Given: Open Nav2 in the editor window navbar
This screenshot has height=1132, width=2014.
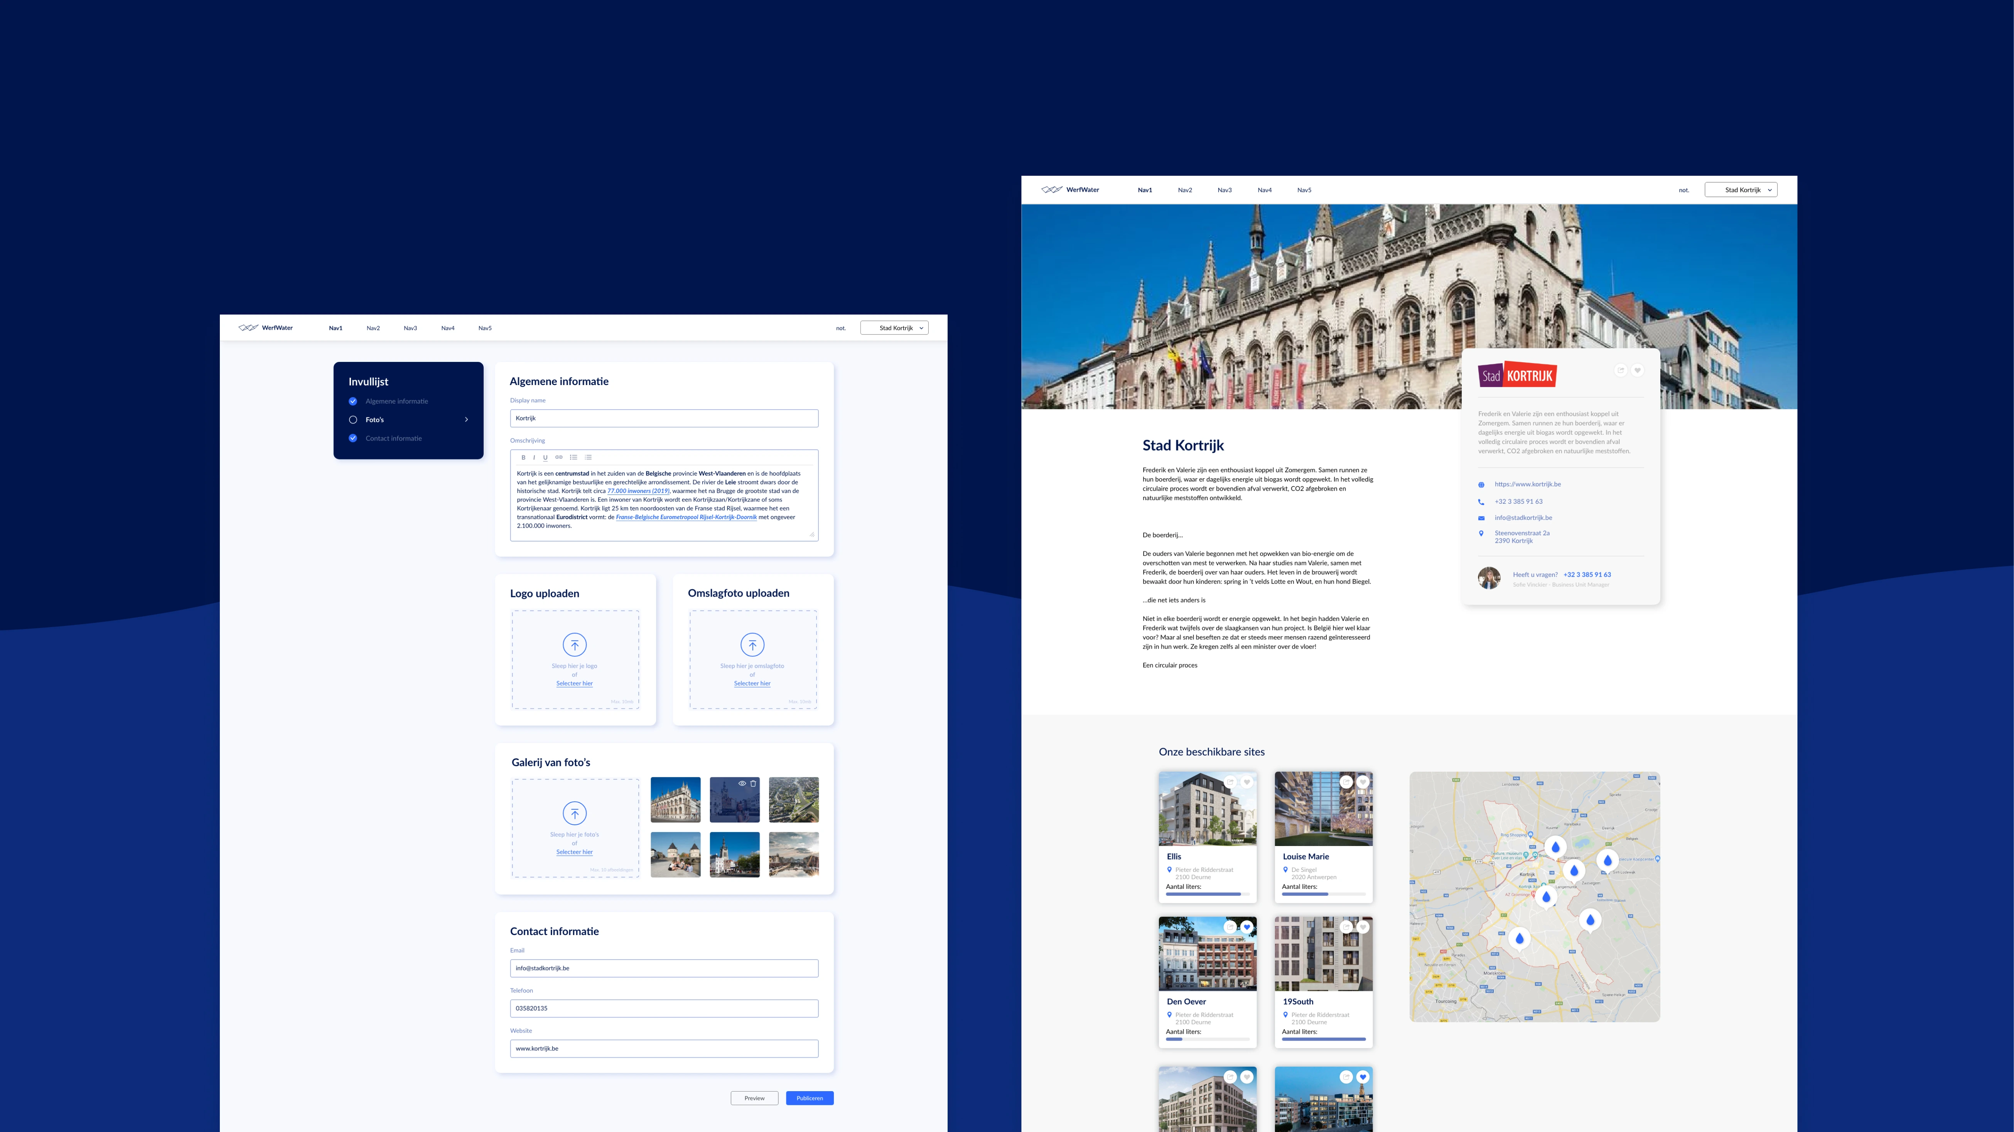Looking at the screenshot, I should click(373, 328).
